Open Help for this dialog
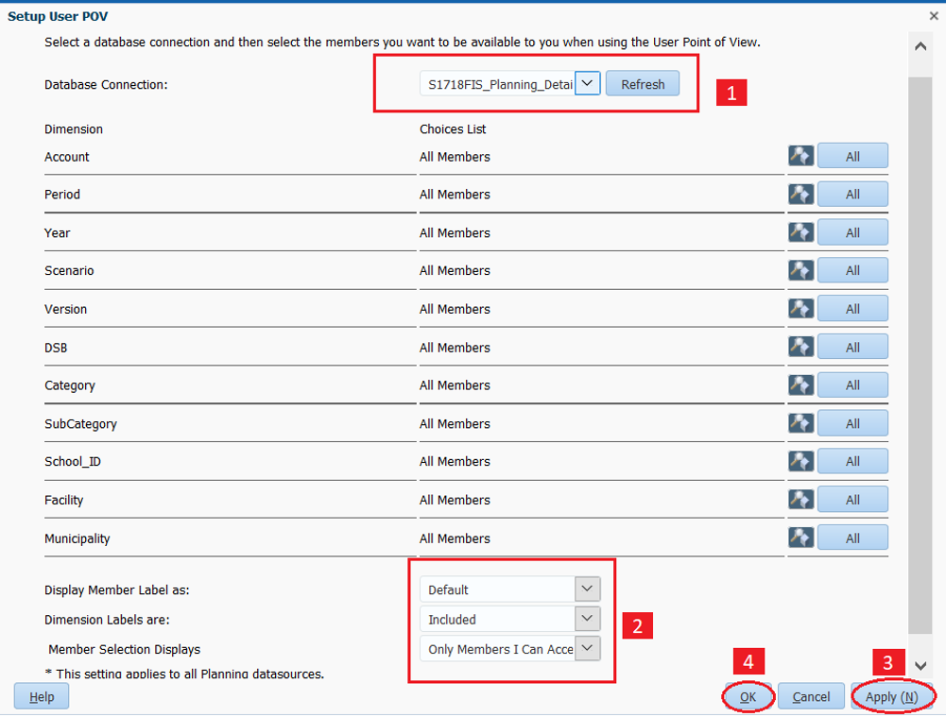 click(42, 697)
